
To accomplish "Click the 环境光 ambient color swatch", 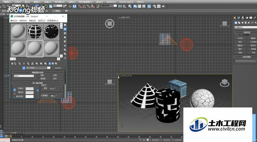I will pos(29,89).
